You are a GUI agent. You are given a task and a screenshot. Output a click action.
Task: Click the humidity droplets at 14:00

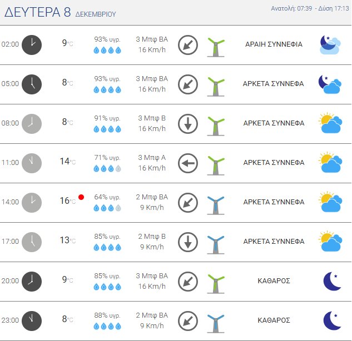pos(107,208)
